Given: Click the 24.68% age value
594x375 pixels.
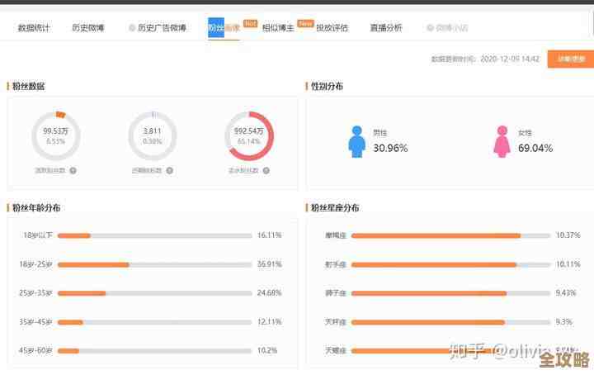Looking at the screenshot, I should coord(269,293).
